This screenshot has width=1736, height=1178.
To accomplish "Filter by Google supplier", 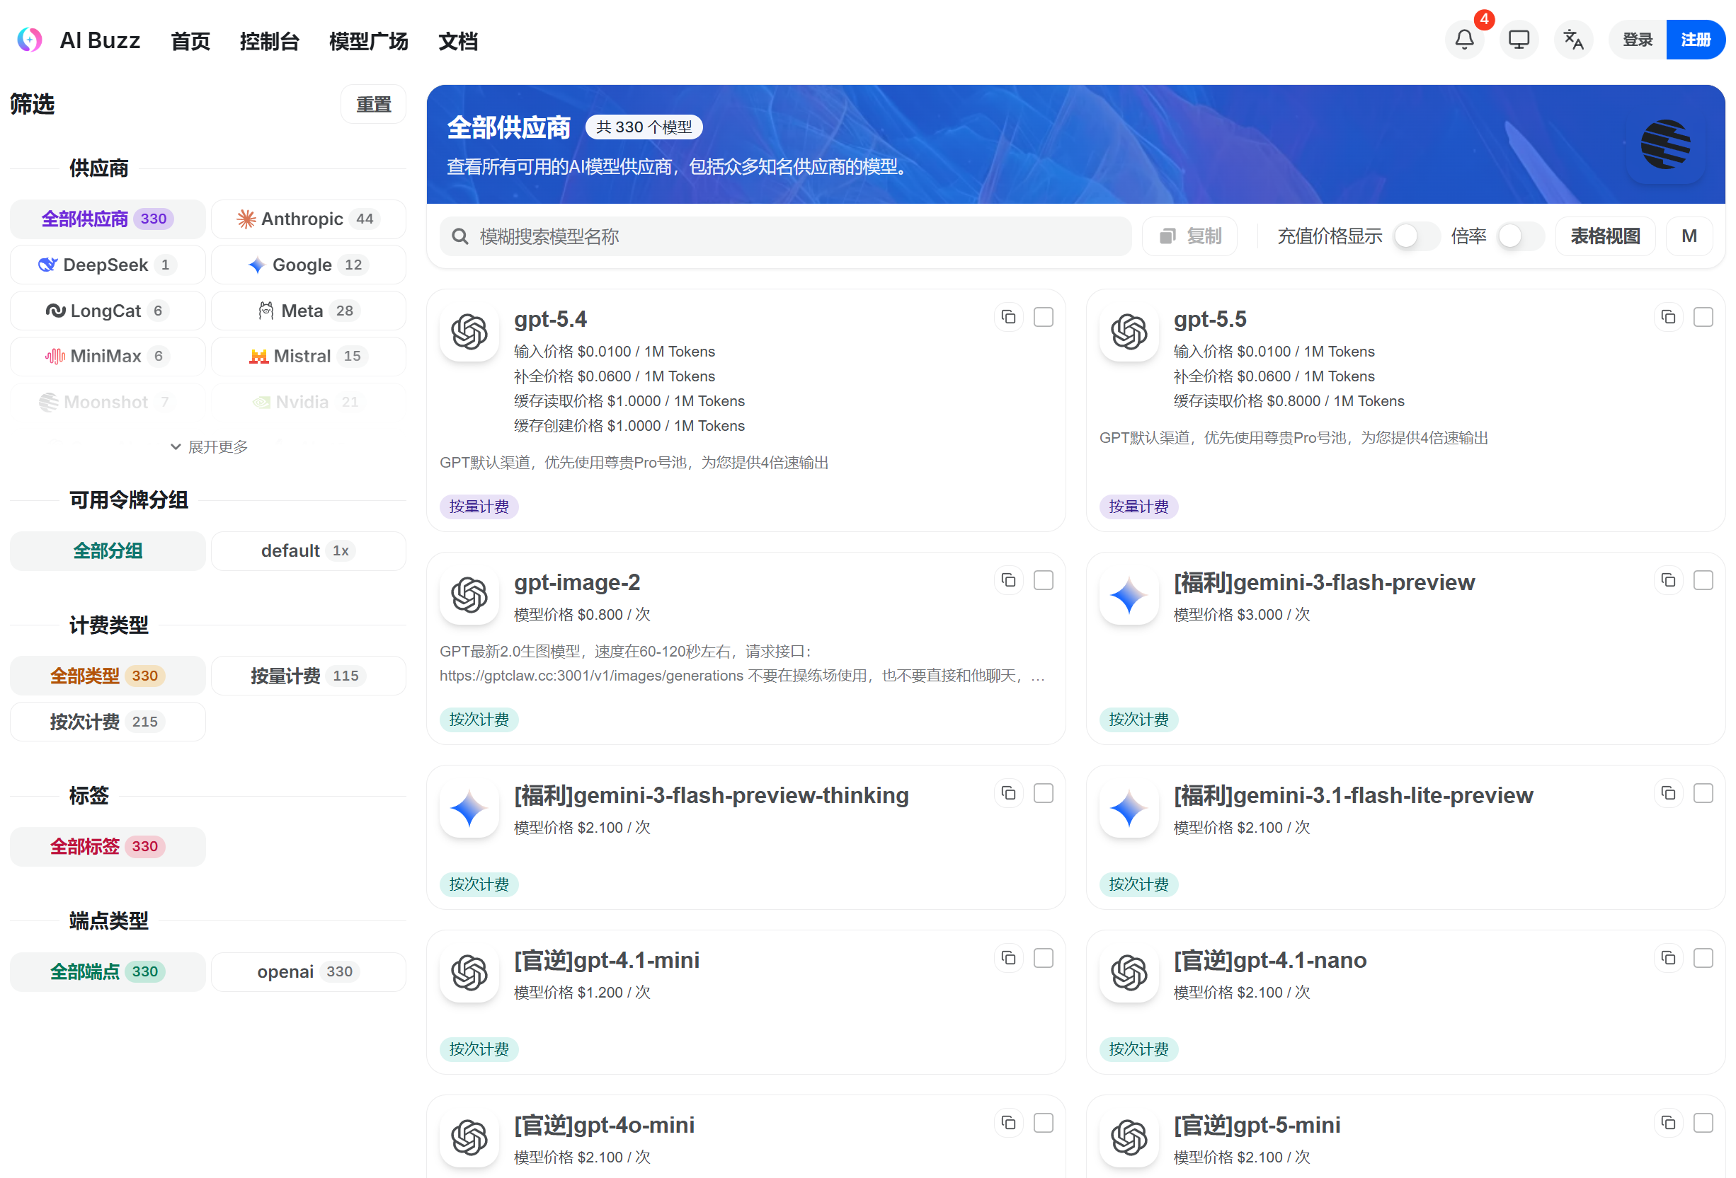I will tap(309, 265).
